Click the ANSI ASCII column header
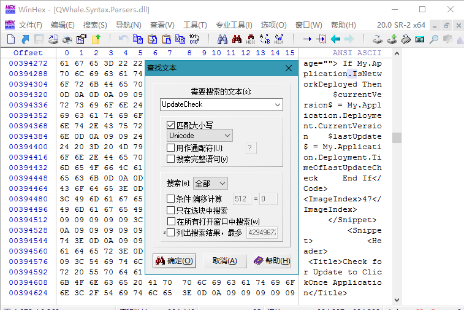 357,53
